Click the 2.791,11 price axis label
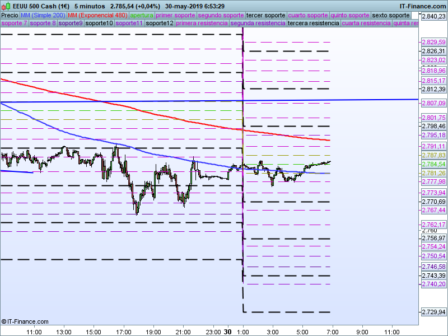Viewport: 448px width, 336px height. point(433,146)
